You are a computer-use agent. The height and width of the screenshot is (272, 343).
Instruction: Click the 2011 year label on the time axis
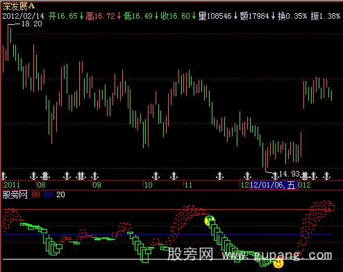12,185
